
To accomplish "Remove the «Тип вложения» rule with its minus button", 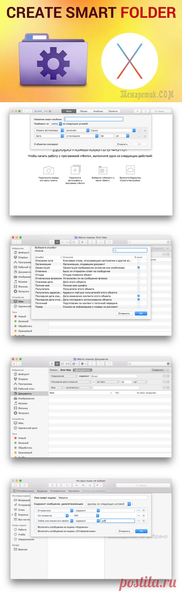I will pyautogui.click(x=138, y=516).
